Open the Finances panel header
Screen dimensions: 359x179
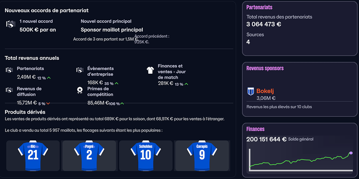255,129
